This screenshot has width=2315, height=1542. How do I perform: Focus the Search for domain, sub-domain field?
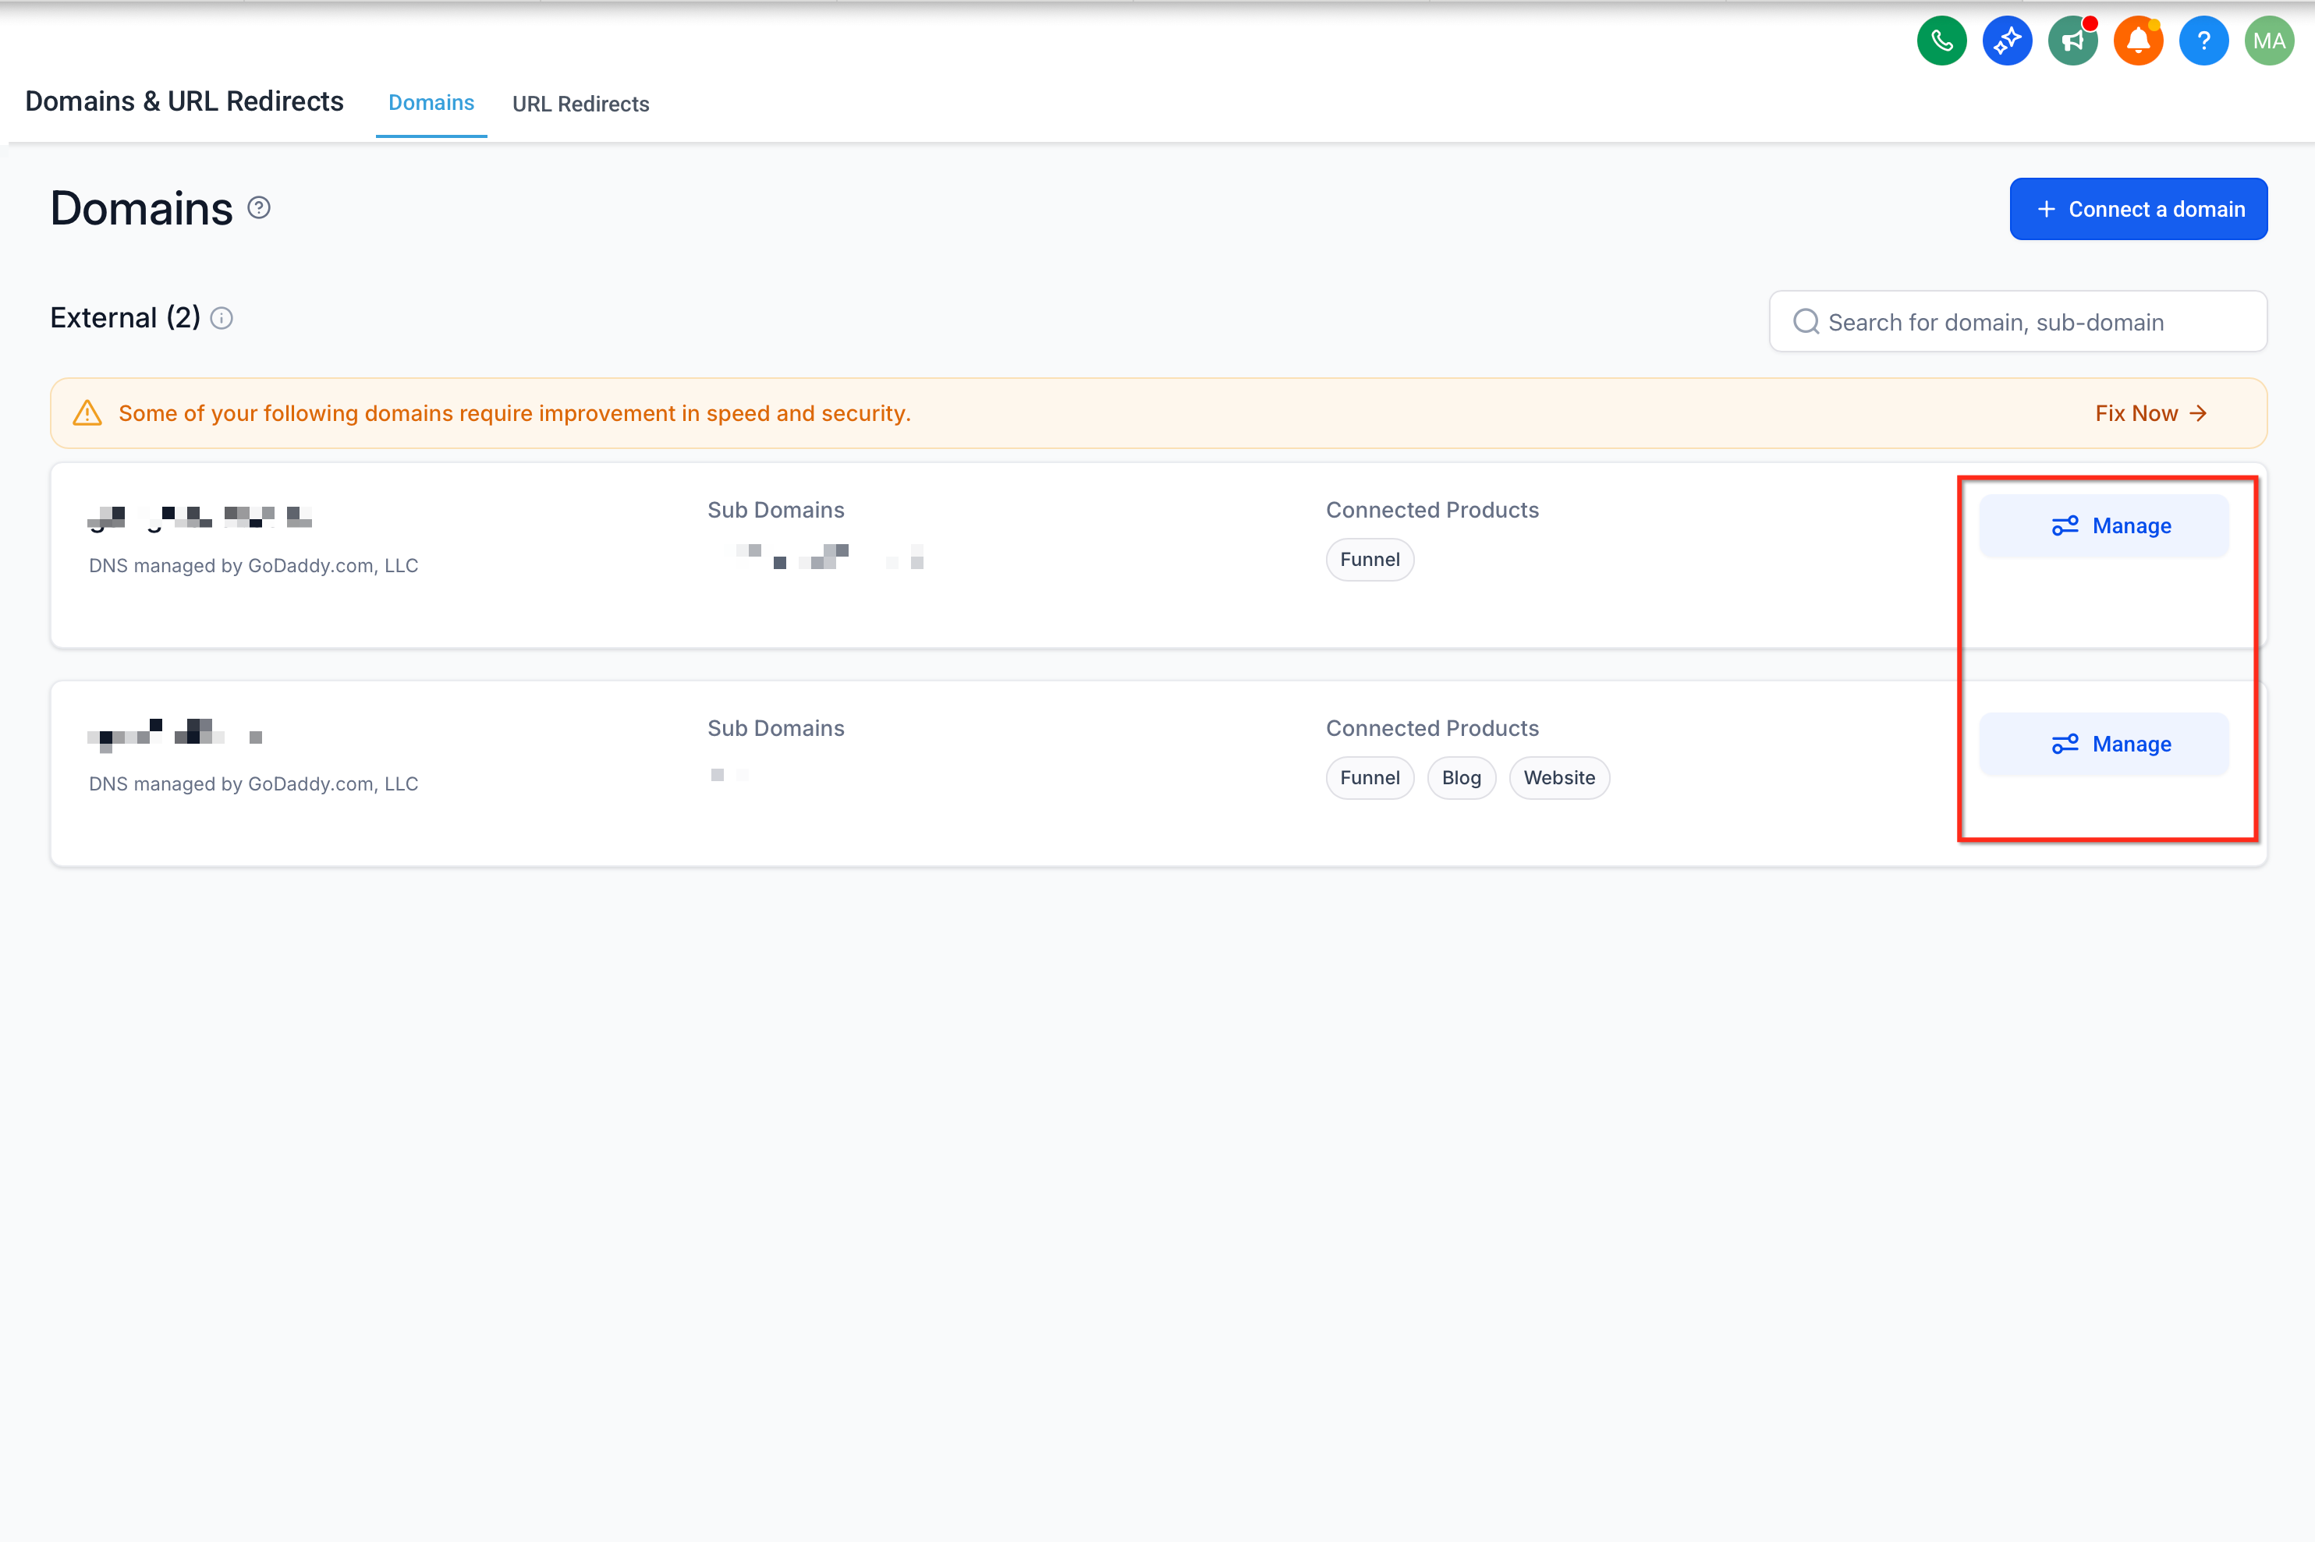[2018, 322]
